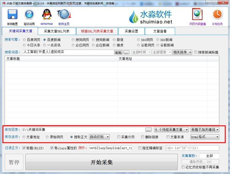This screenshot has width=230, height=174.
Task: Tick the 删除链接 checkbox
Action: click(x=143, y=137)
